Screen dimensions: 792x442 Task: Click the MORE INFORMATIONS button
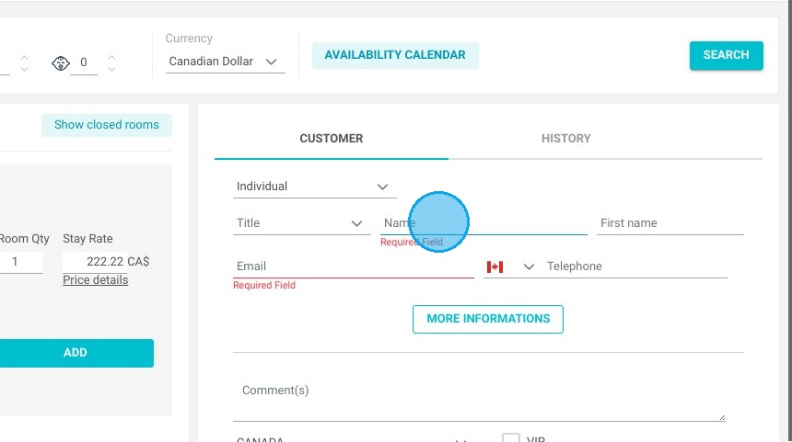tap(488, 319)
